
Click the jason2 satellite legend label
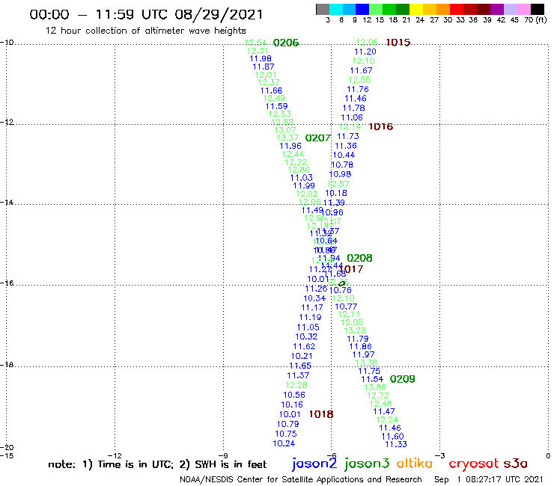coord(314,464)
